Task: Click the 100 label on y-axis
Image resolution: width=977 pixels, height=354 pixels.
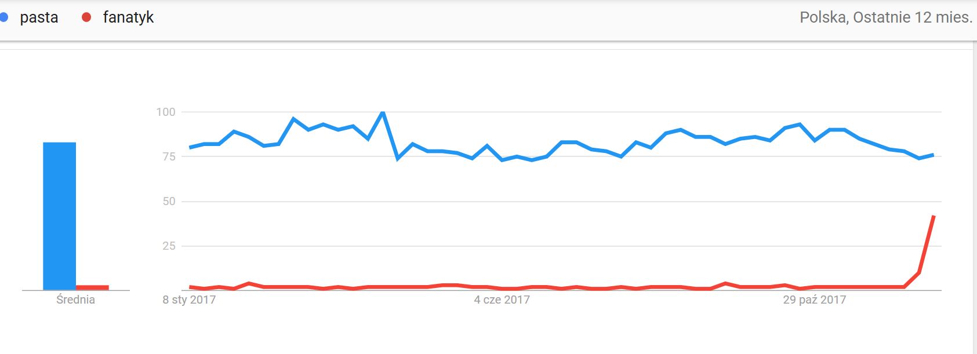Action: pyautogui.click(x=166, y=112)
